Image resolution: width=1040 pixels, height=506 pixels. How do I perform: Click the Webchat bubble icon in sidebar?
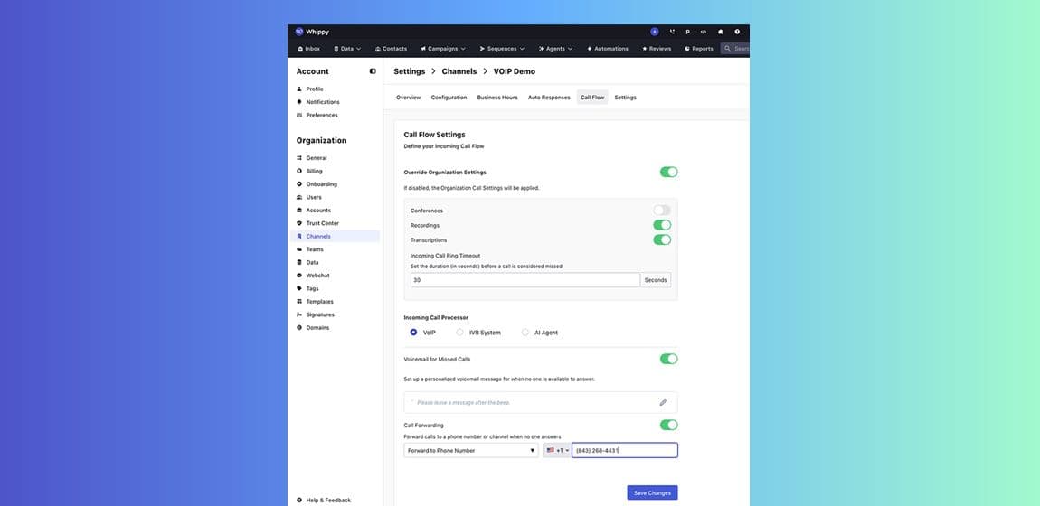(x=299, y=276)
